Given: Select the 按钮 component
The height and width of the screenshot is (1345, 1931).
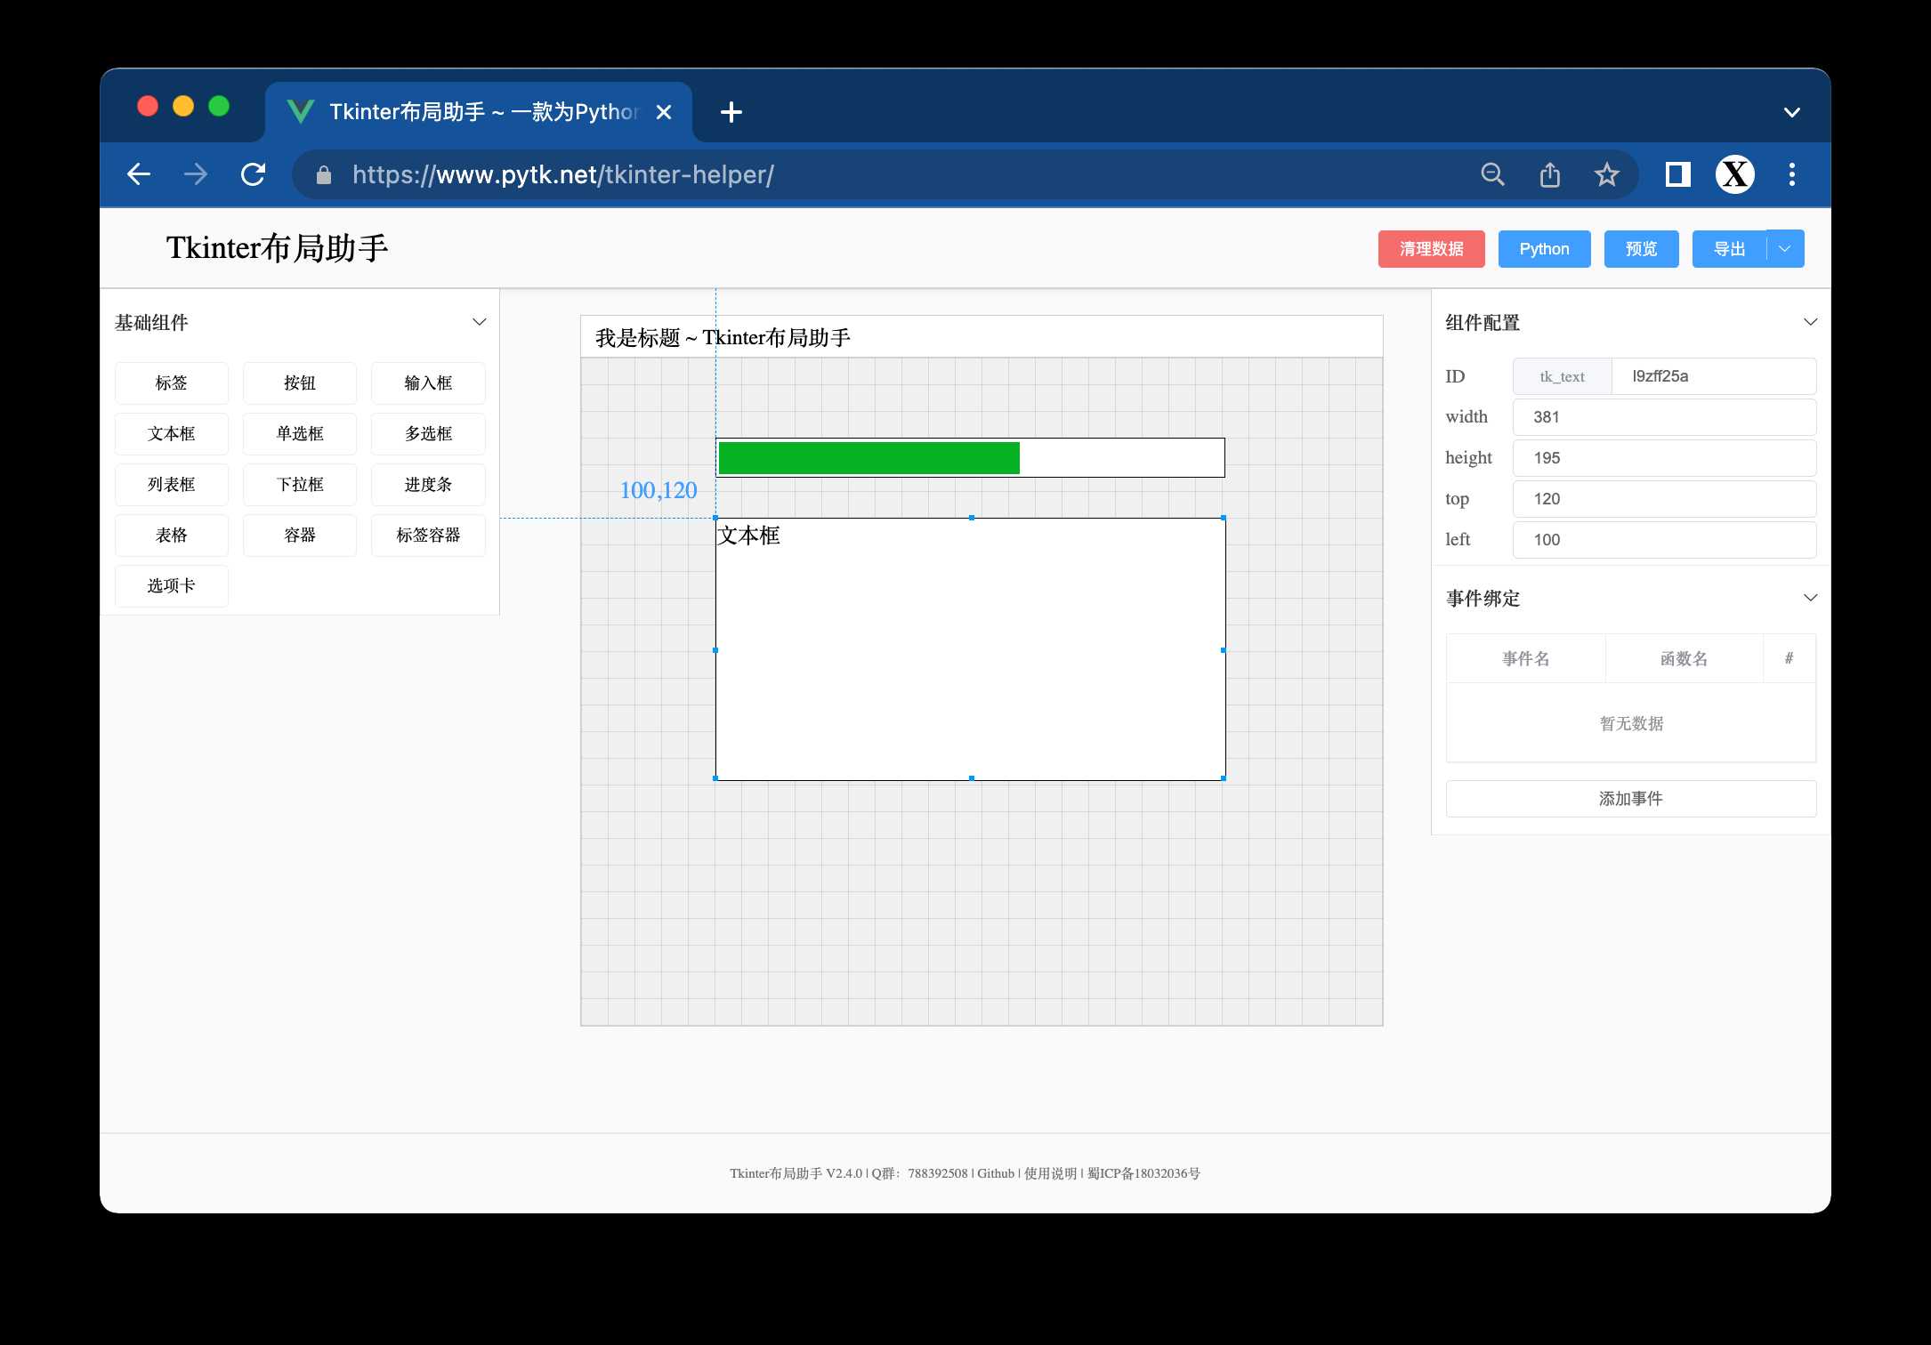Looking at the screenshot, I should point(300,383).
